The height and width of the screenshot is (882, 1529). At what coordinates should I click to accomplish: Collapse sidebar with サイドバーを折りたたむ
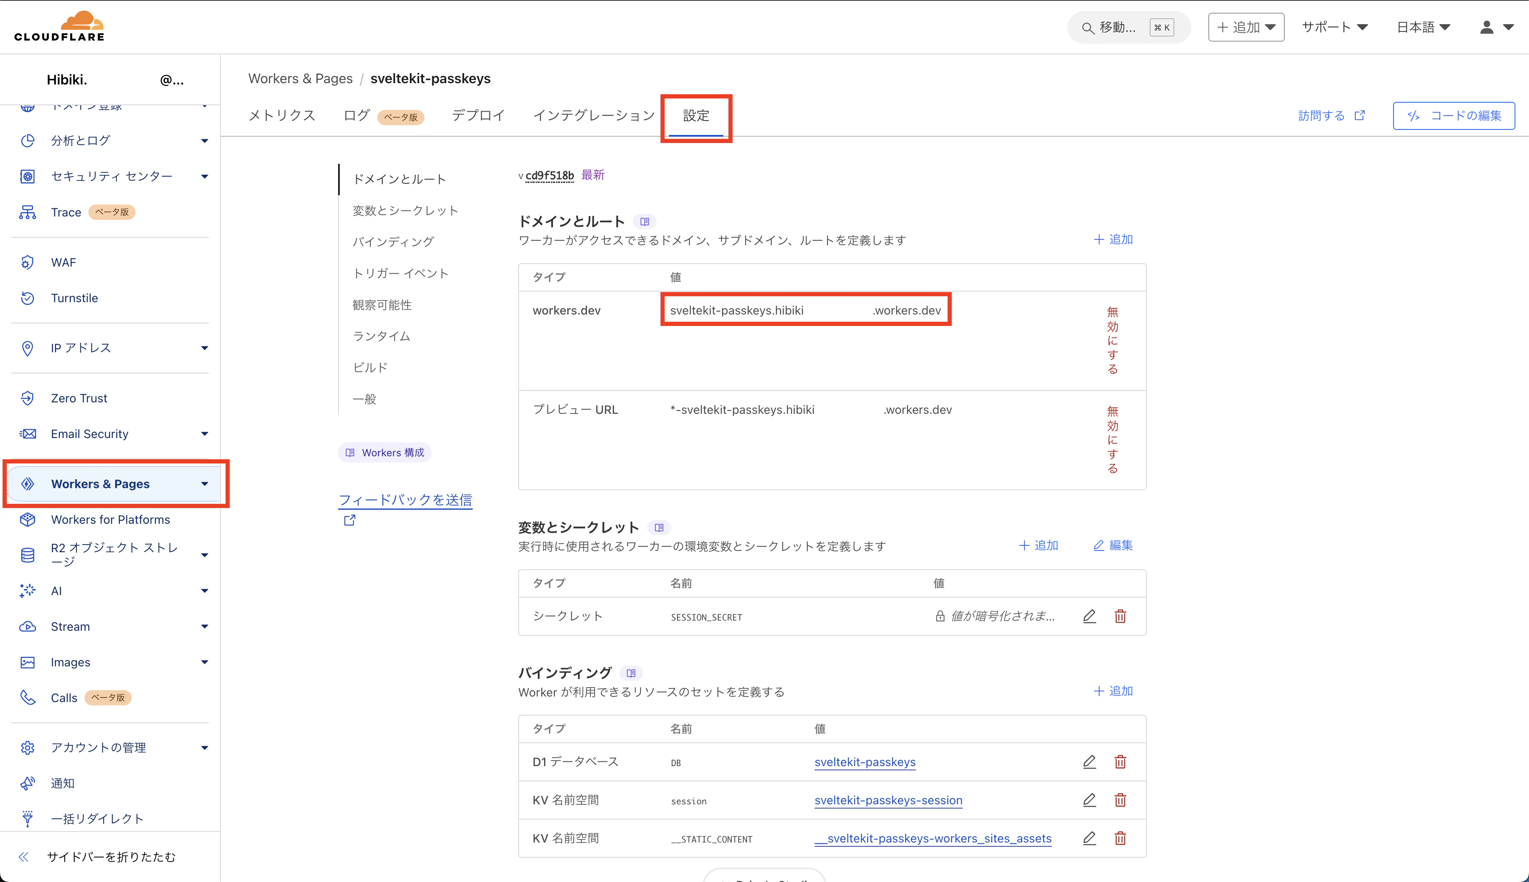pos(97,857)
